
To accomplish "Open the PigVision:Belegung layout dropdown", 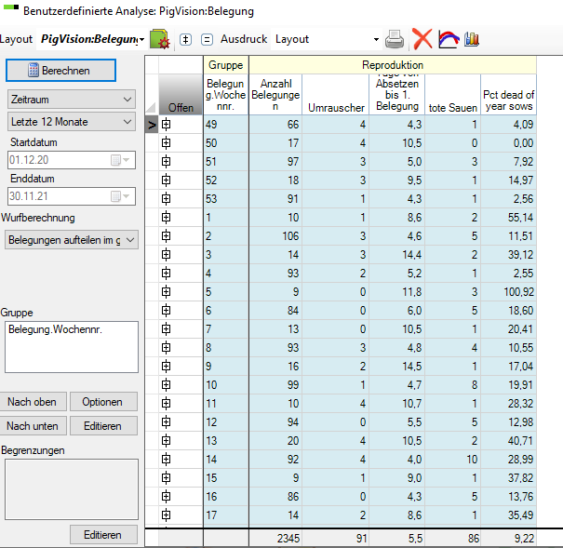I will (x=141, y=39).
